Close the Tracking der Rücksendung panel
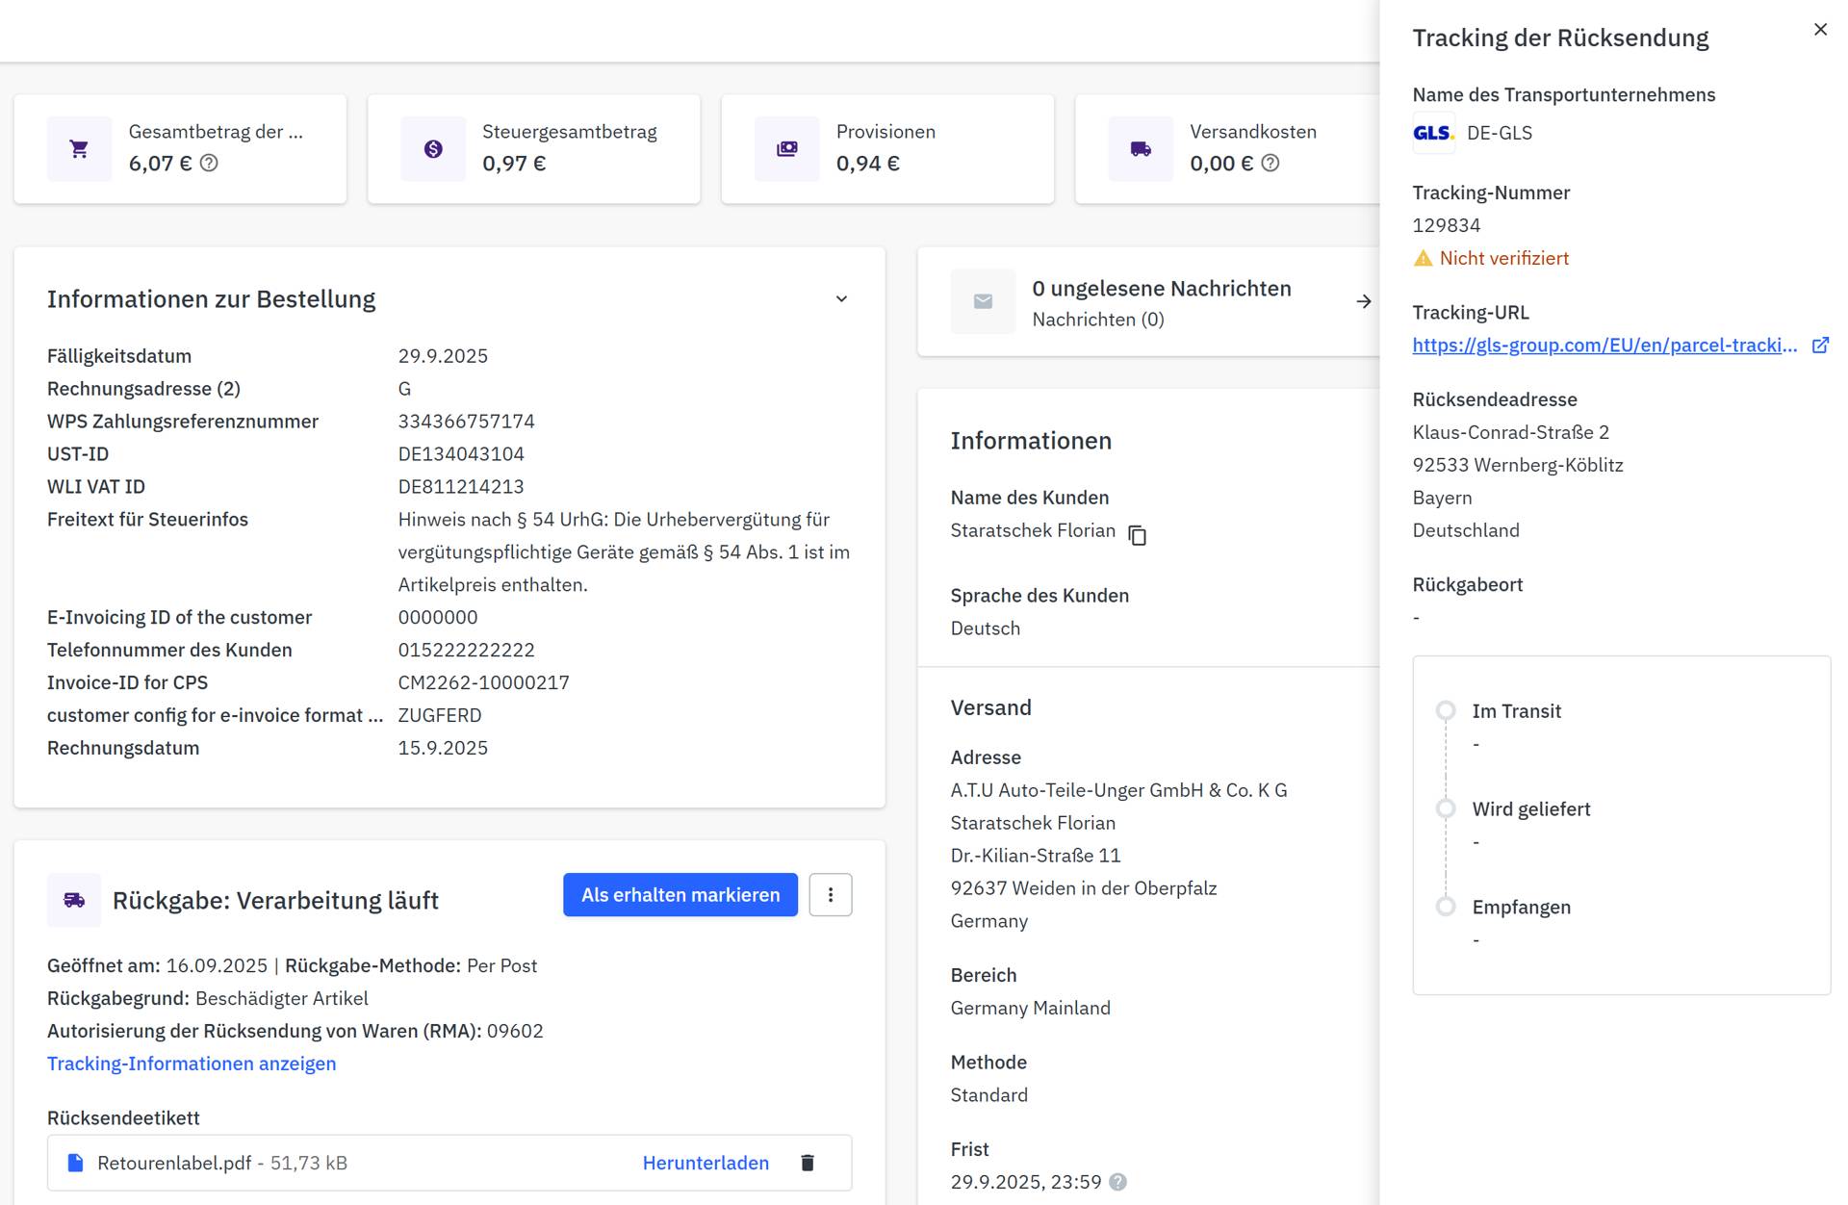Viewport: 1848px width, 1205px height. [1819, 30]
